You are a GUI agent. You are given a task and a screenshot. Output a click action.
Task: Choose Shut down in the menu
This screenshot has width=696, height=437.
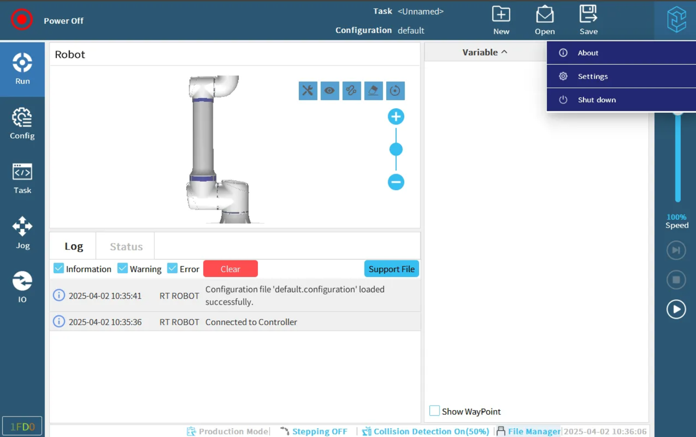pos(596,100)
